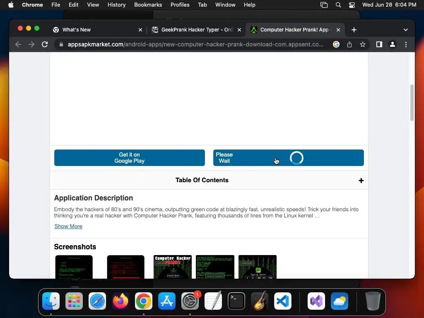Click the Application Description heading
This screenshot has width=424, height=318.
coord(94,198)
